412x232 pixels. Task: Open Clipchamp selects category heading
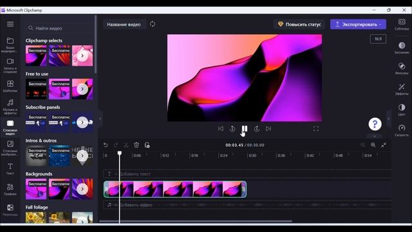tap(44, 41)
